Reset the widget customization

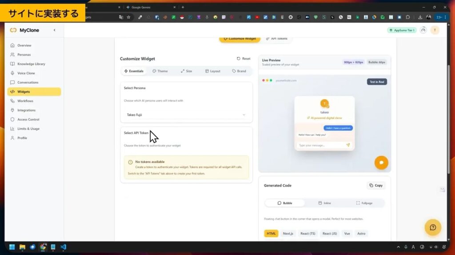point(243,58)
